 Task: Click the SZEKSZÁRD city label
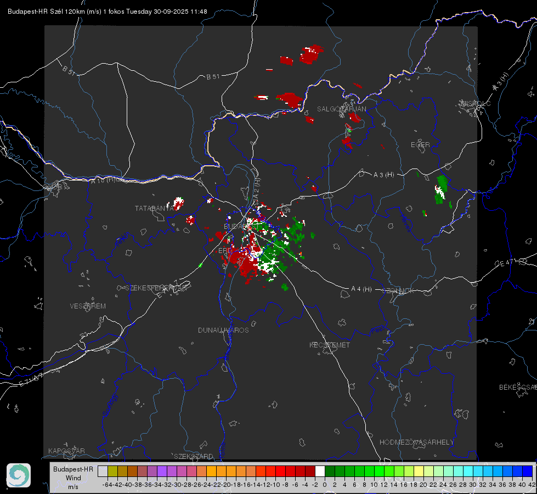[194, 456]
